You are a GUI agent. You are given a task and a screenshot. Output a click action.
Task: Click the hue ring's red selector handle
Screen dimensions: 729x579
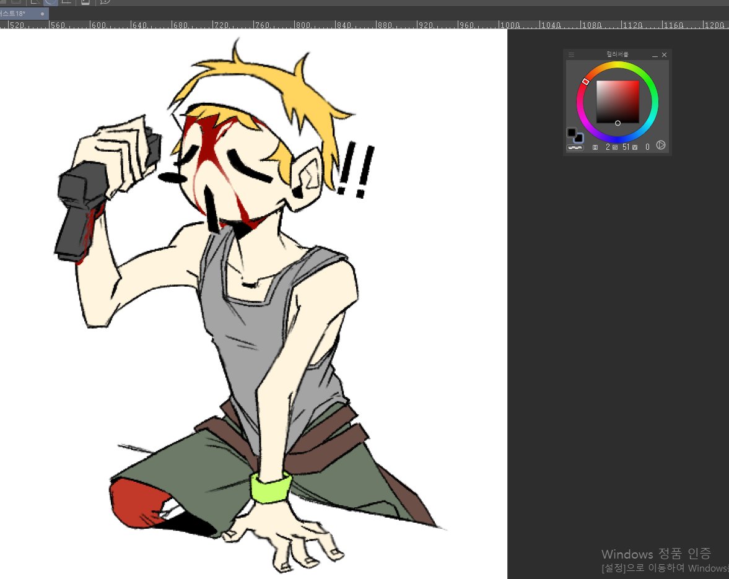point(586,81)
